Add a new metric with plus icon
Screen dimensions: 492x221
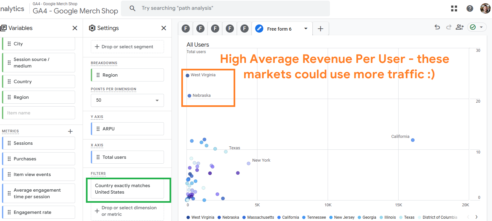click(70, 131)
